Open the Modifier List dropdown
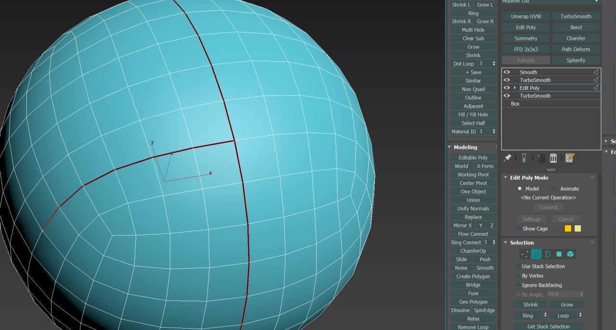Screen dimensions: 616x330 (x=551, y=2)
